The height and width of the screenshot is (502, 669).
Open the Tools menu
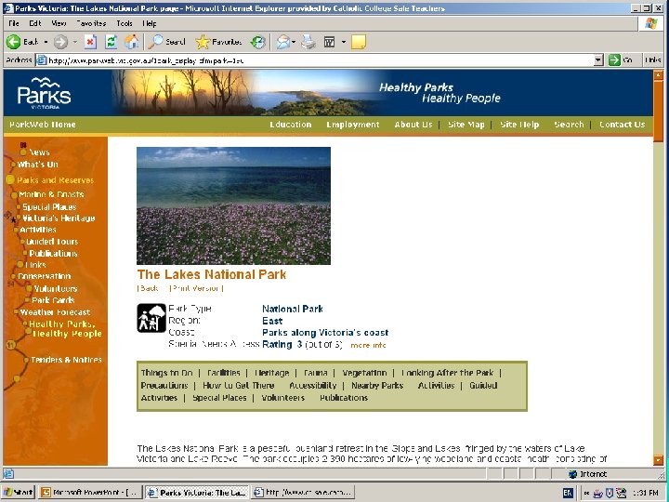click(125, 23)
